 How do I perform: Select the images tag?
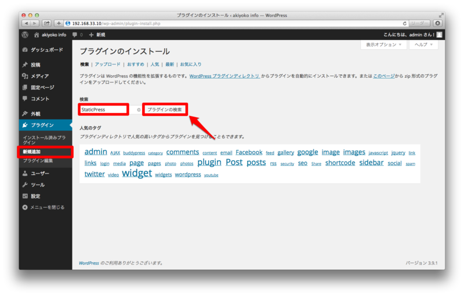point(354,152)
